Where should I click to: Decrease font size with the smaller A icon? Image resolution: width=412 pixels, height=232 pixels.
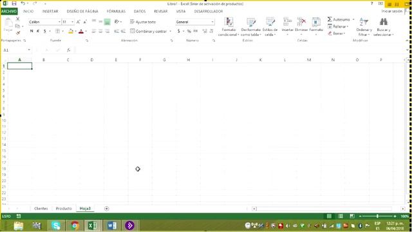85,22
